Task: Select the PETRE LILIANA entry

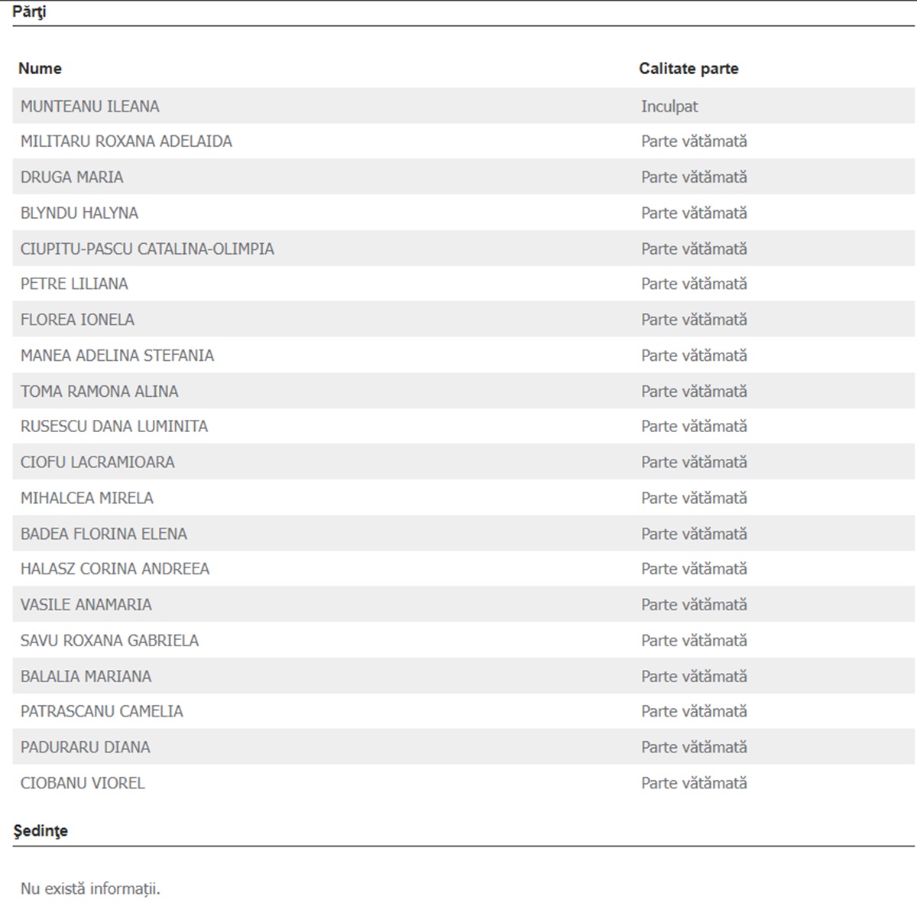Action: click(x=74, y=284)
